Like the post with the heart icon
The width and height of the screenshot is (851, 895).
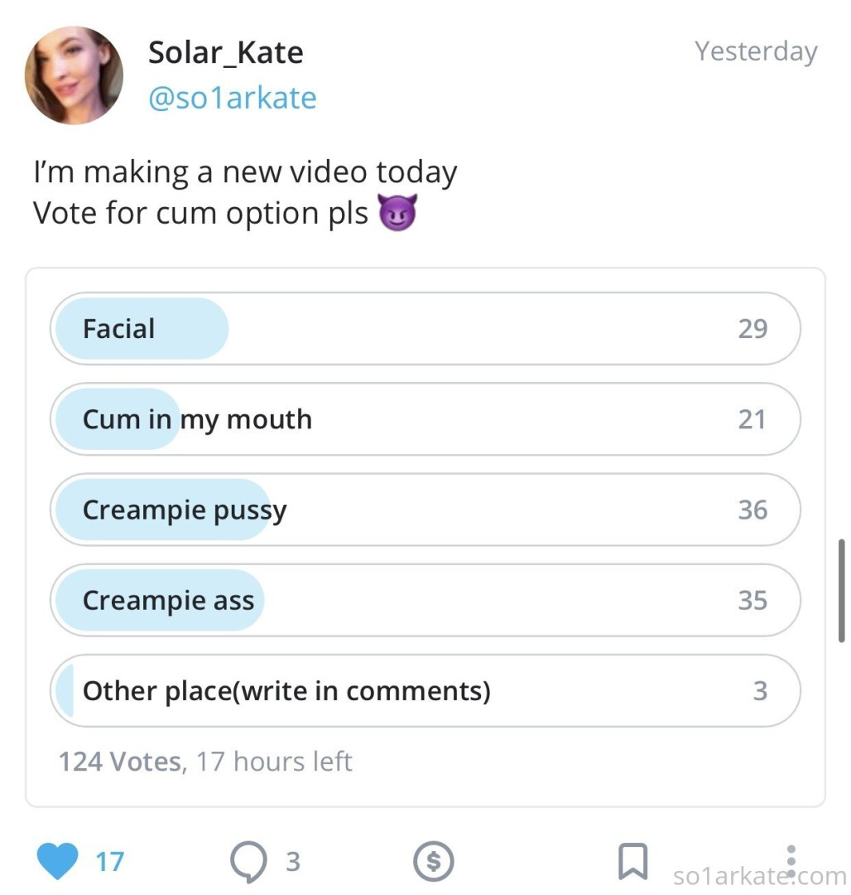57,861
